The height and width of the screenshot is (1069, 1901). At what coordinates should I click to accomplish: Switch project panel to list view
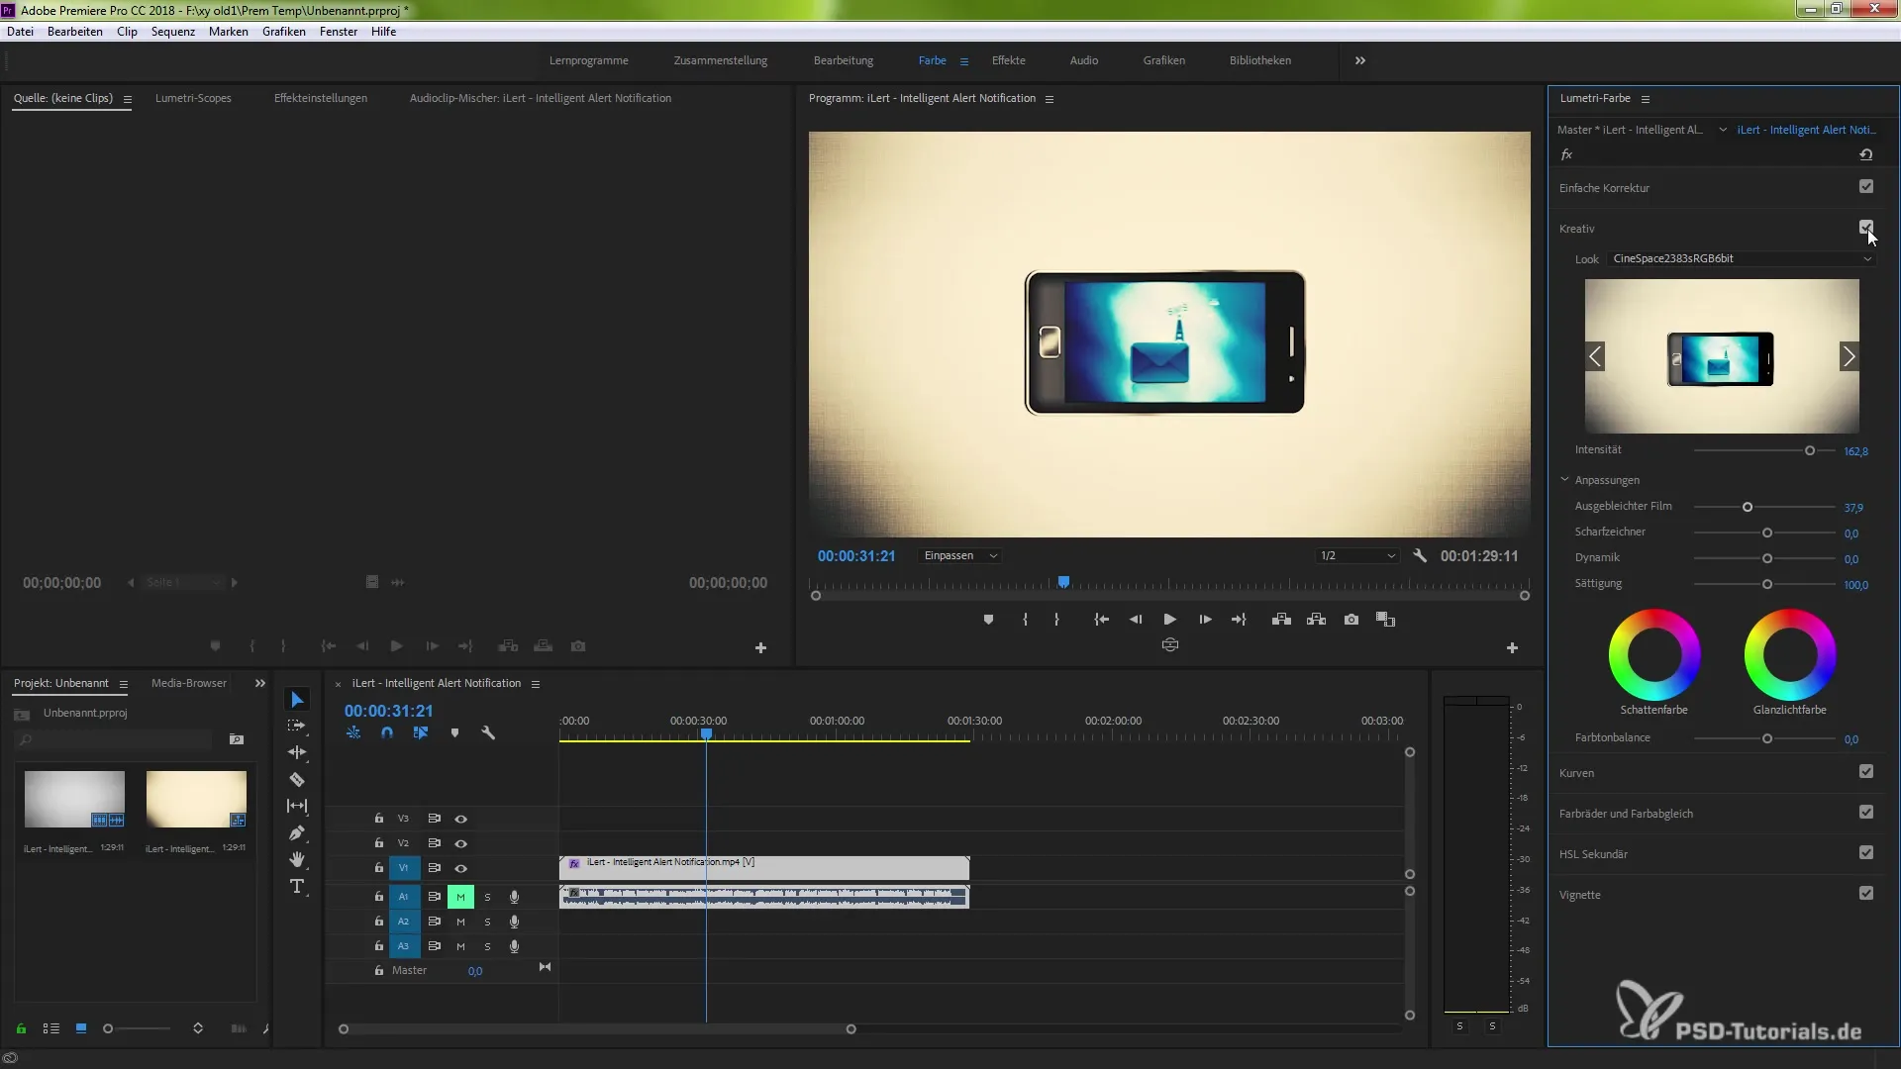51,1029
